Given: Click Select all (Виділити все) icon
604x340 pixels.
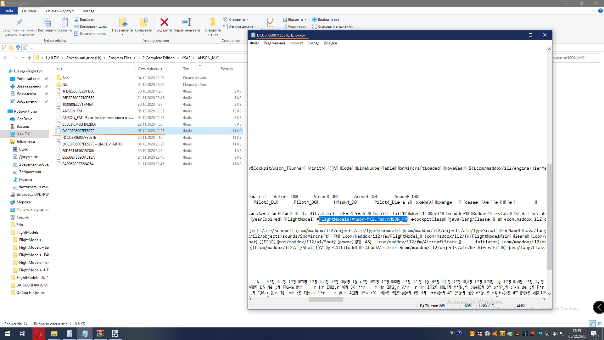Looking at the screenshot, I should 314,20.
